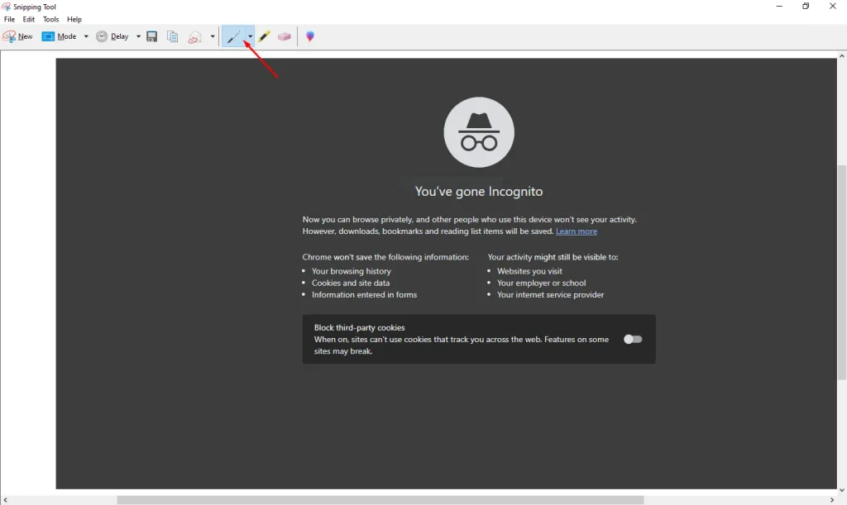
Task: Select the Pen tool
Action: [x=233, y=36]
